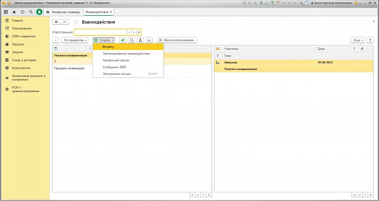Add Взаимодействия page to favorites star

[76, 22]
